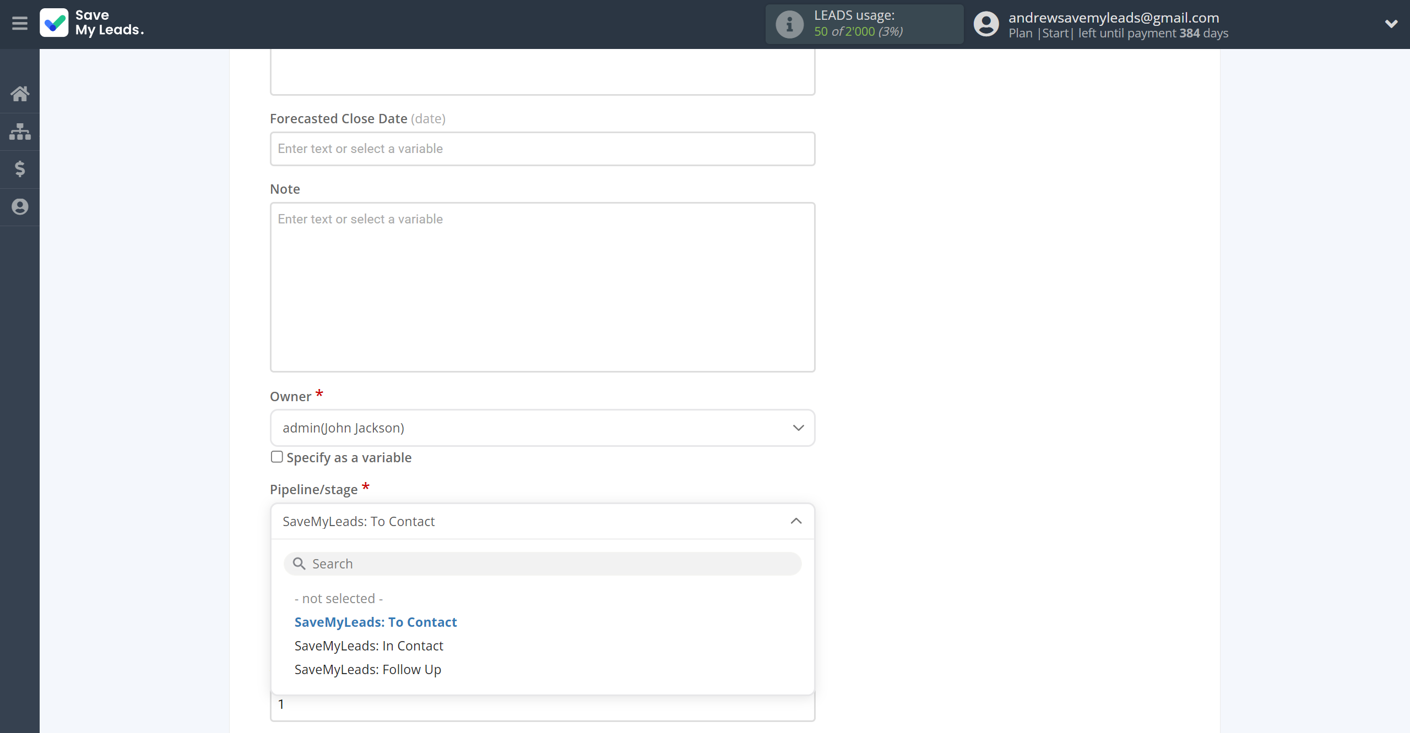
Task: Select 'SaveMyLeads: Follow Up' option
Action: pyautogui.click(x=367, y=670)
